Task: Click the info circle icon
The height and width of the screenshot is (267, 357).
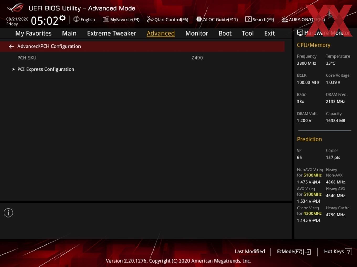Action: 8,213
